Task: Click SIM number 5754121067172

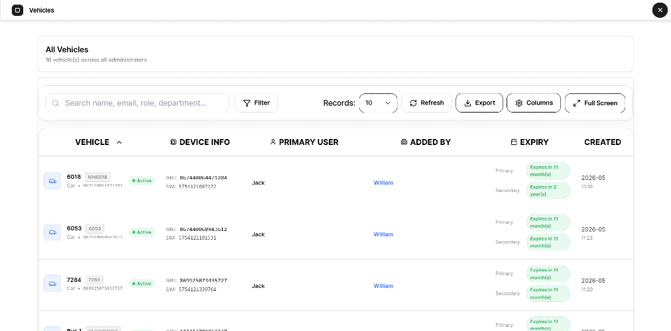Action: pyautogui.click(x=198, y=187)
